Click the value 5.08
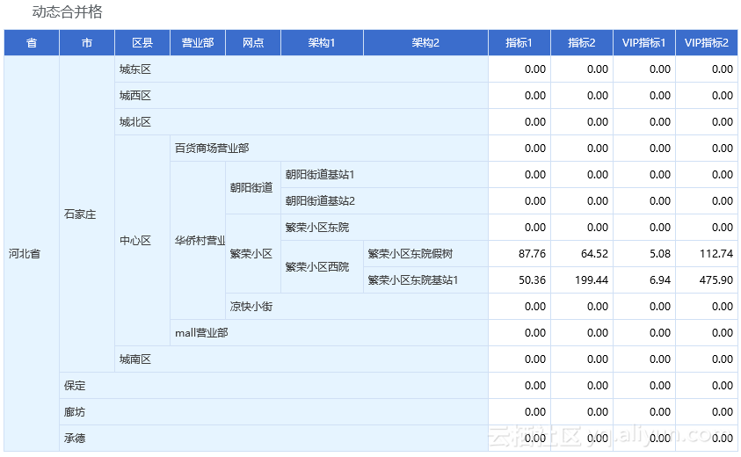 (660, 254)
